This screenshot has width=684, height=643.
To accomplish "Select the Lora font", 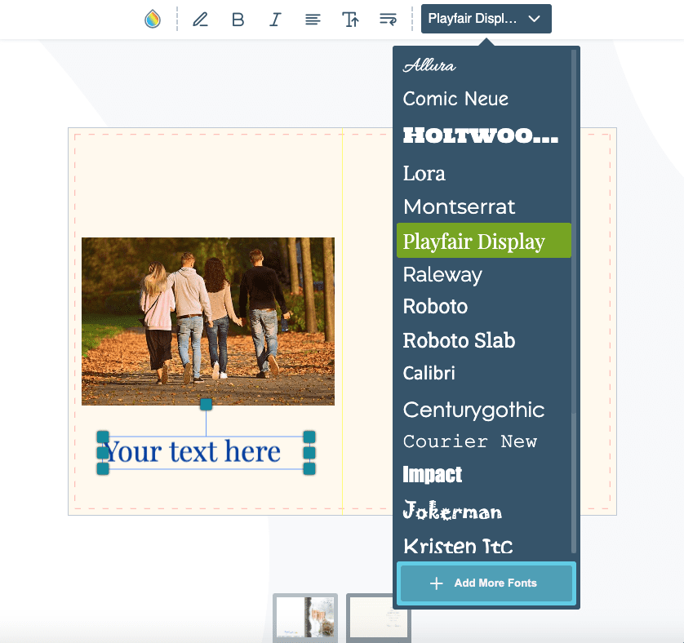I will click(x=424, y=173).
